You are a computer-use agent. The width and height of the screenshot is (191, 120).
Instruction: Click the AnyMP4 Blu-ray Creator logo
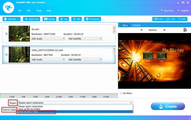[x=8, y=8]
